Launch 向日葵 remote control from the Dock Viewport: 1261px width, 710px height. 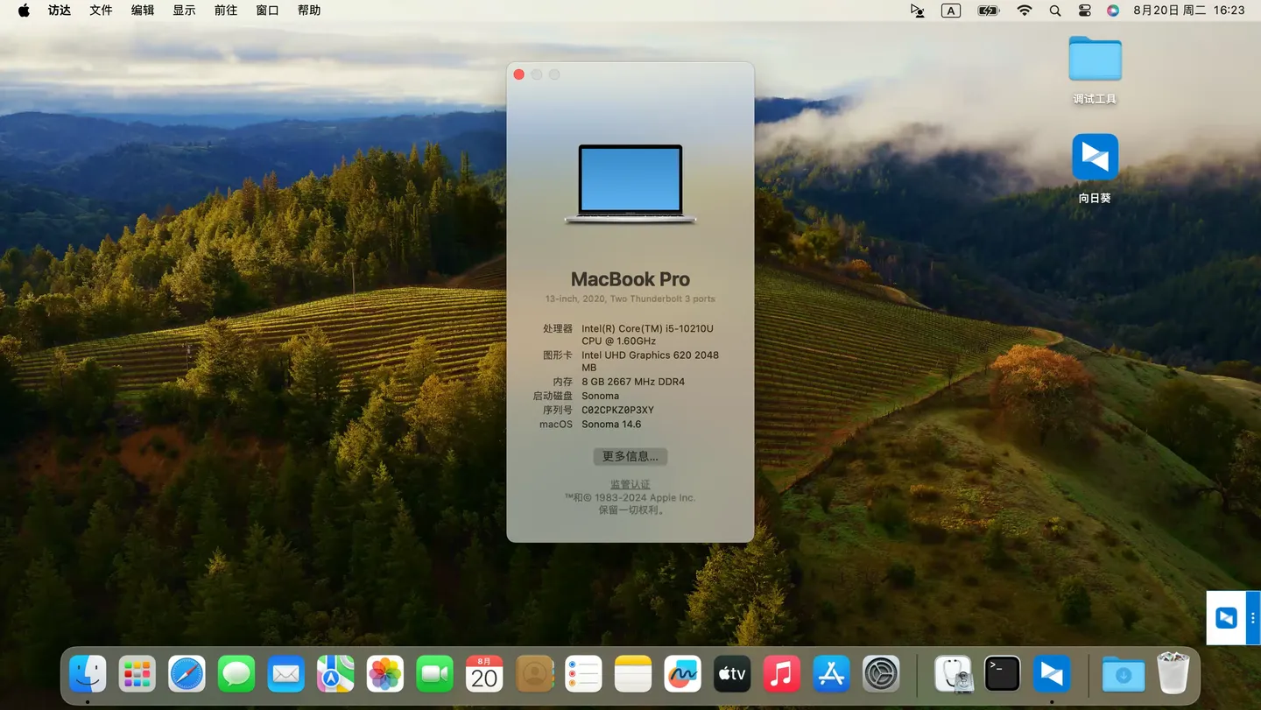click(x=1051, y=673)
